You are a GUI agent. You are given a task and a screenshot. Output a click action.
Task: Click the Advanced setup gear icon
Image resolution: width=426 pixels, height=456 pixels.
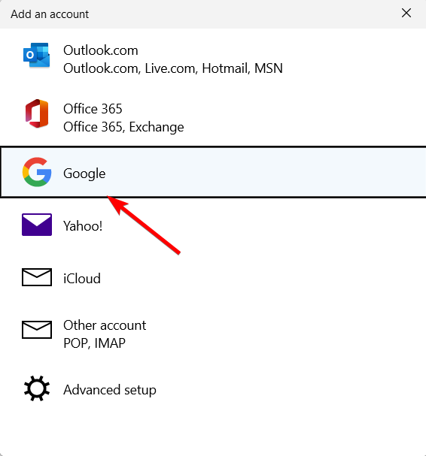tap(37, 388)
